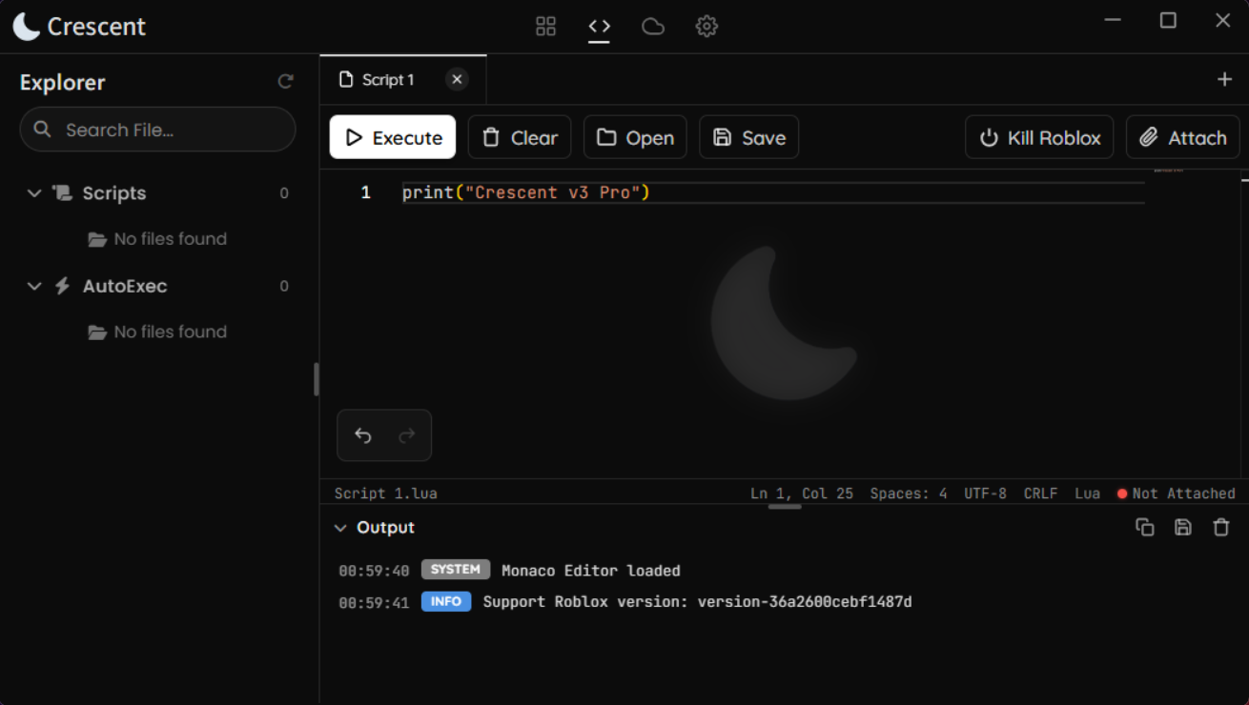Clear the editor contents
1249x705 pixels.
pos(520,137)
